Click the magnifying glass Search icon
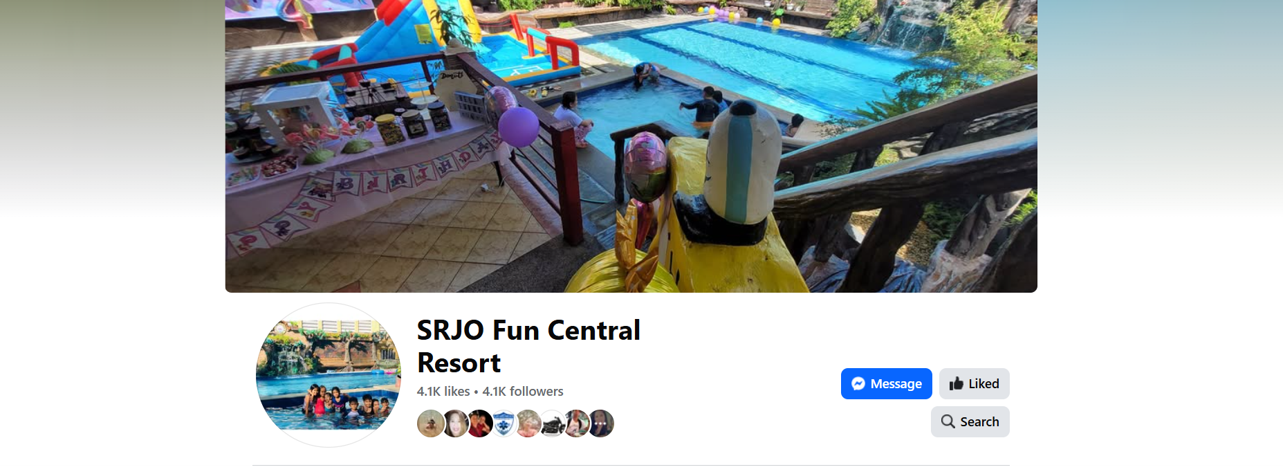 [948, 421]
